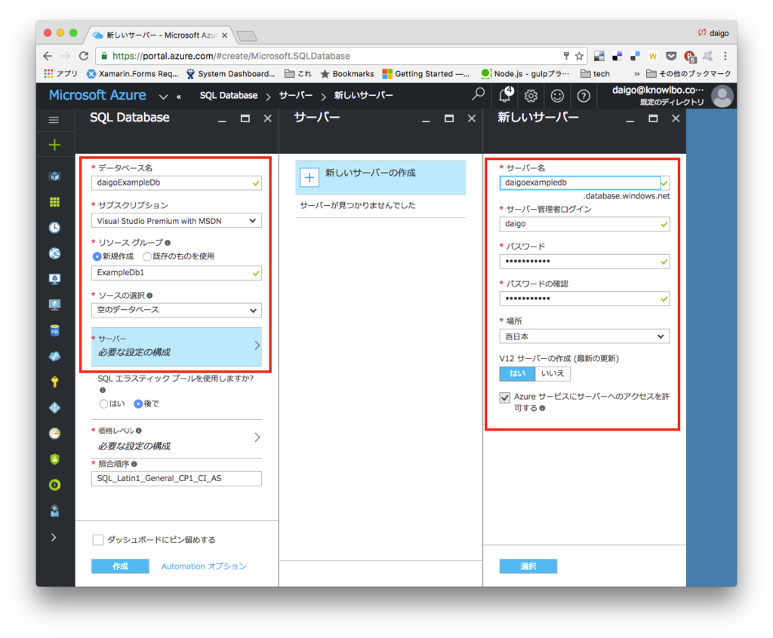Open Bookmarks folder in bookmarks bar
This screenshot has width=773, height=638.
[x=347, y=74]
